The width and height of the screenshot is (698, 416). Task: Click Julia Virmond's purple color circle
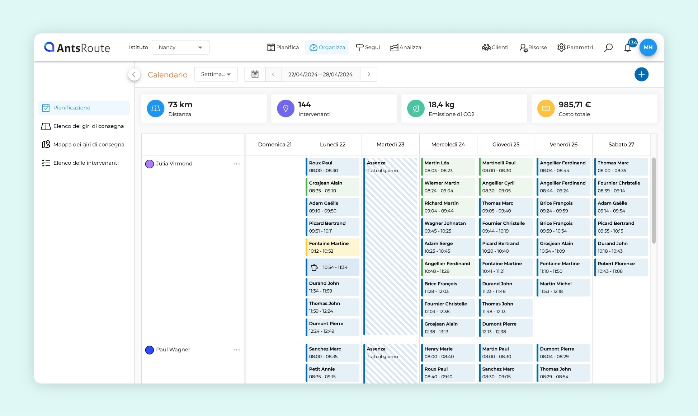[x=149, y=164]
